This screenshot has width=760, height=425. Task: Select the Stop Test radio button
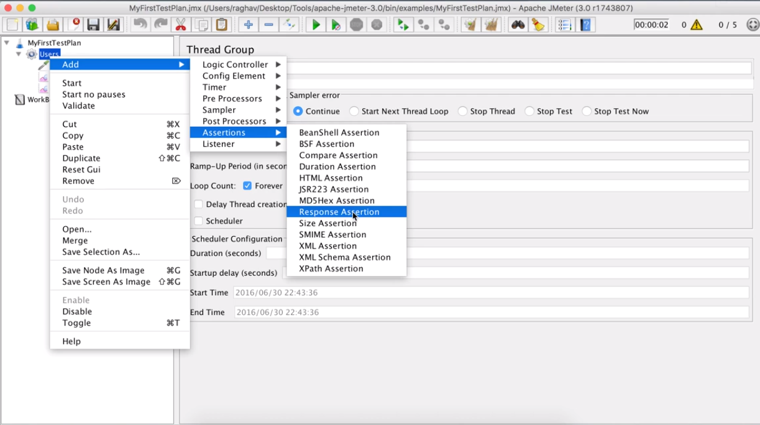tap(529, 111)
